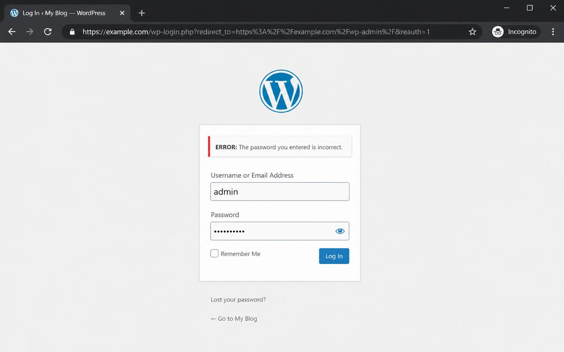564x352 pixels.
Task: Open a new tab with the plus icon
Action: pyautogui.click(x=141, y=13)
